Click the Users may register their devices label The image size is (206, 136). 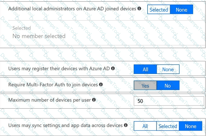(59, 69)
